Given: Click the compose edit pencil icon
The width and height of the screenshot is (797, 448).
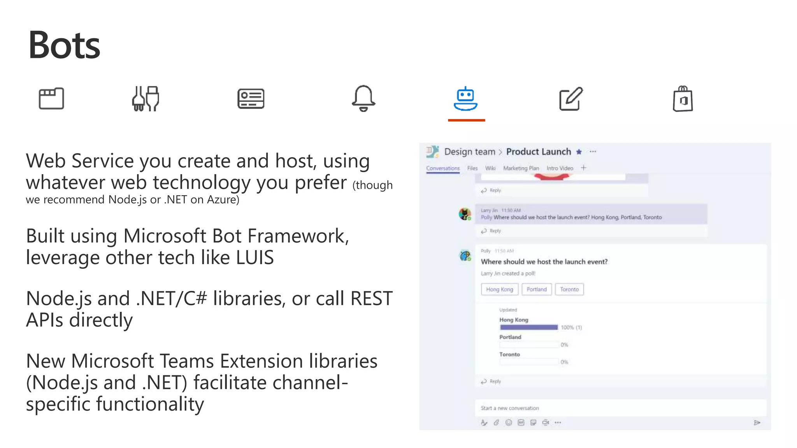Looking at the screenshot, I should click(571, 99).
